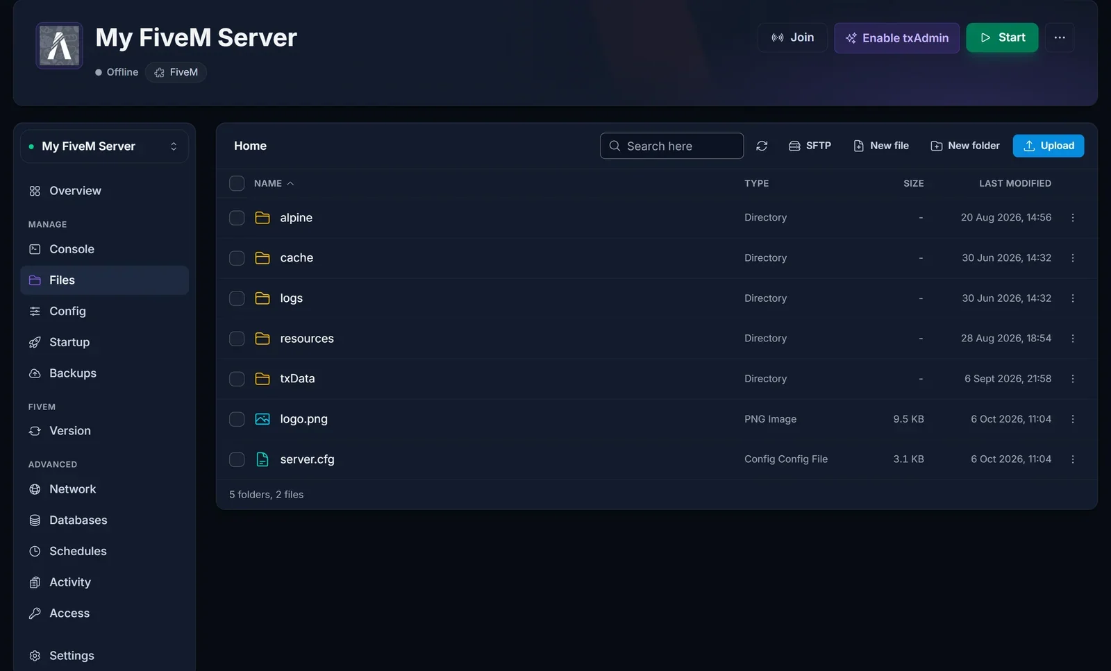1111x671 pixels.
Task: Select the server.cfg row checkbox
Action: point(237,459)
